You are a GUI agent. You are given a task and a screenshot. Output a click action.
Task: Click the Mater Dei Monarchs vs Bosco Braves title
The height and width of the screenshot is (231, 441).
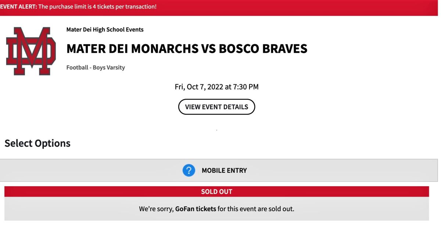(187, 48)
